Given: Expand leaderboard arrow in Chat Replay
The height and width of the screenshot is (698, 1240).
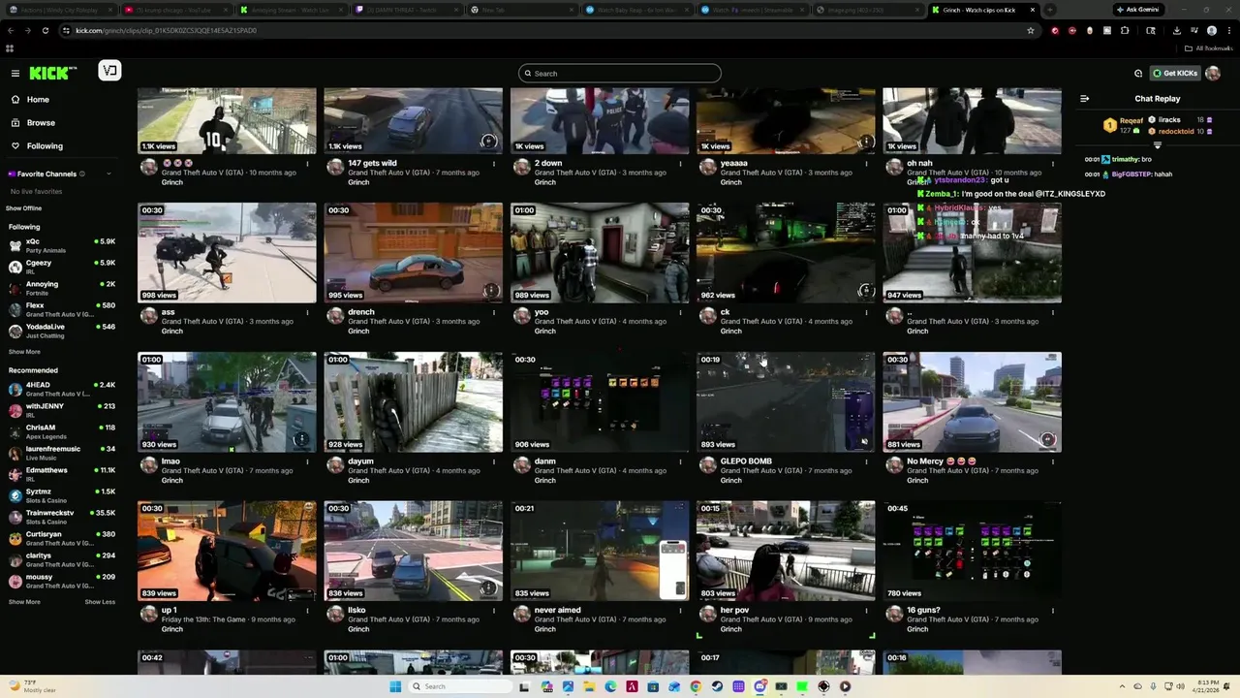Looking at the screenshot, I should (1157, 145).
